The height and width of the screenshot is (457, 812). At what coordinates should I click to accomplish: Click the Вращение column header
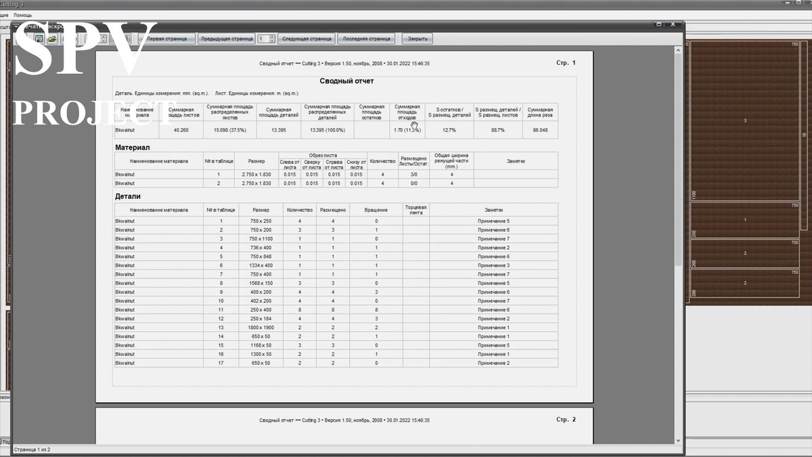coord(376,210)
